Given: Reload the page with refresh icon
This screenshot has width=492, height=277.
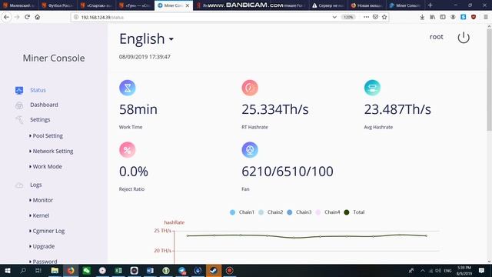Looking at the screenshot, I should click(28, 17).
